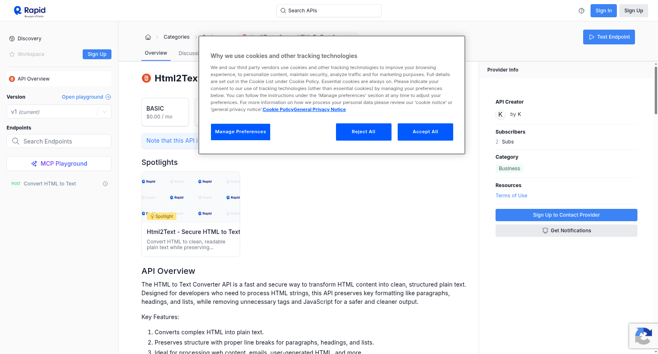Open Categories breadcrumb
Viewport: 658px width, 354px height.
[176, 37]
